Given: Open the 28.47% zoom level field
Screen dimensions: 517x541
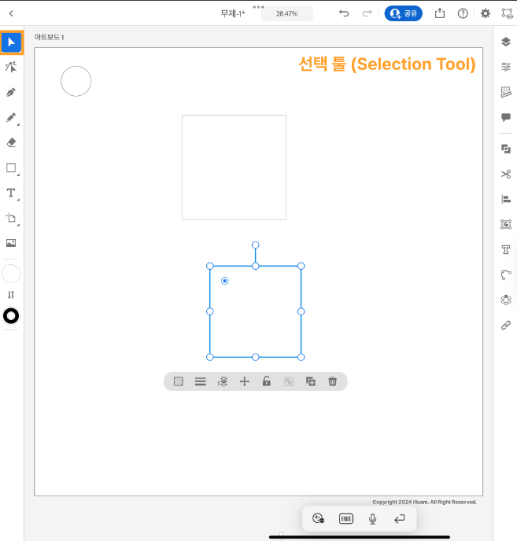Looking at the screenshot, I should 286,14.
